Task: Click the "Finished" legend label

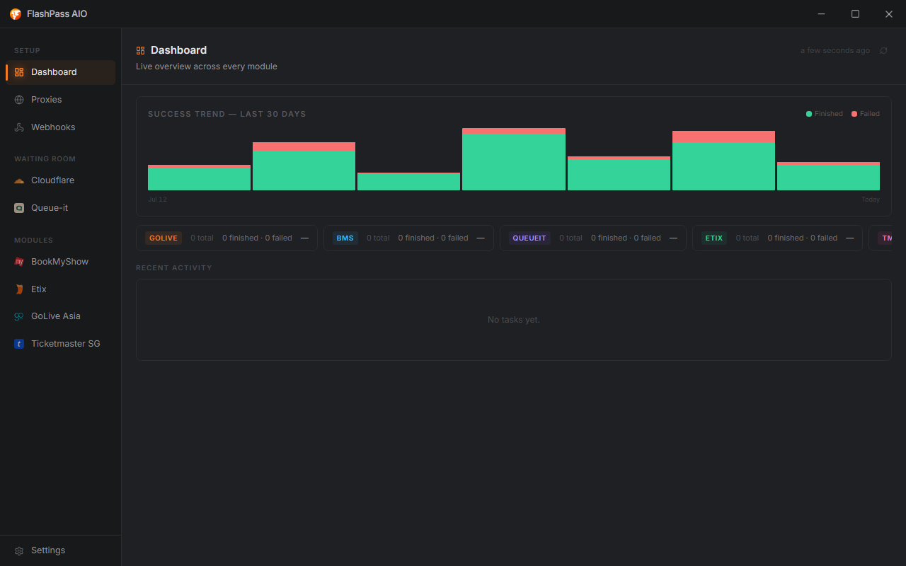Action: pyautogui.click(x=829, y=114)
